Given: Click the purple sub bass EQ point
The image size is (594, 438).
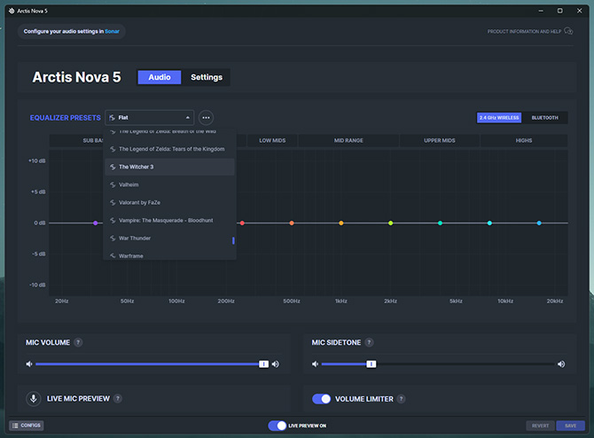Looking at the screenshot, I should pos(96,223).
